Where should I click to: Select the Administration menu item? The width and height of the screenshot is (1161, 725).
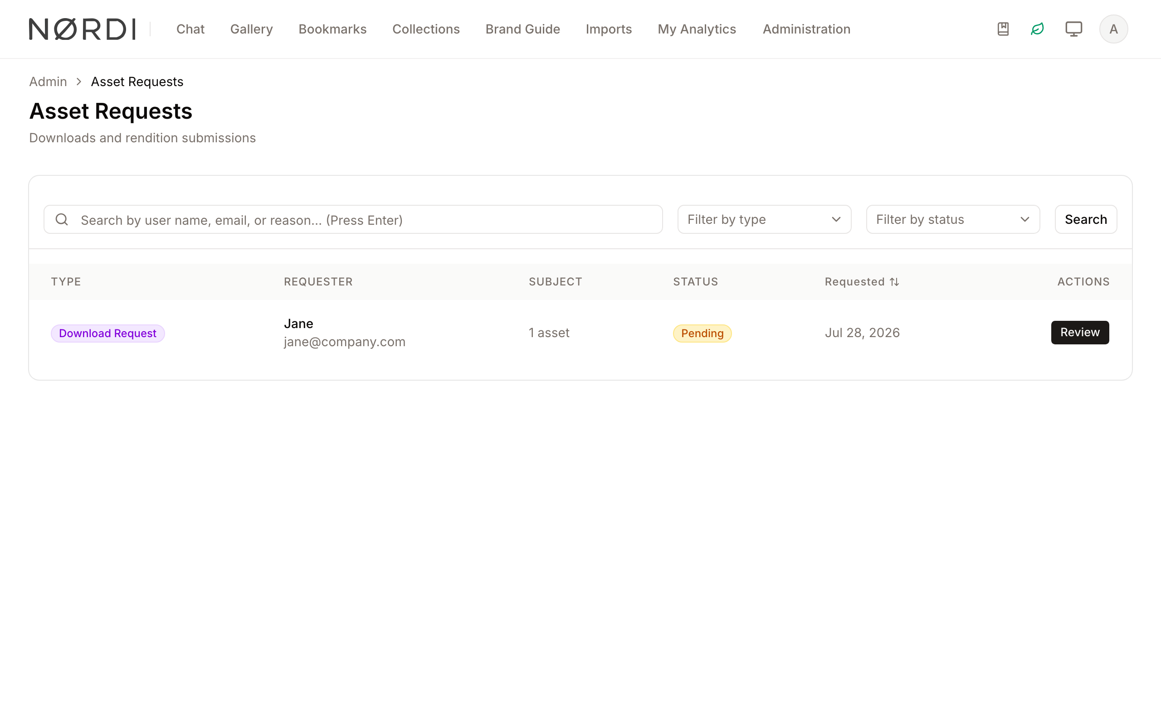pyautogui.click(x=806, y=29)
